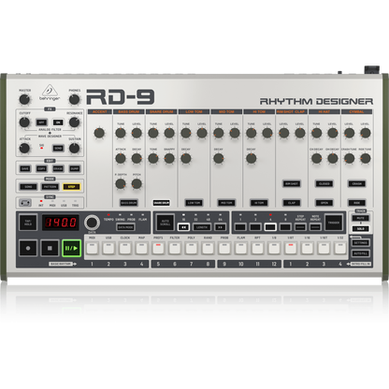Viewport: 389px width, 389px height.
Task: Click the Step Repeat button
Action: 300,227
